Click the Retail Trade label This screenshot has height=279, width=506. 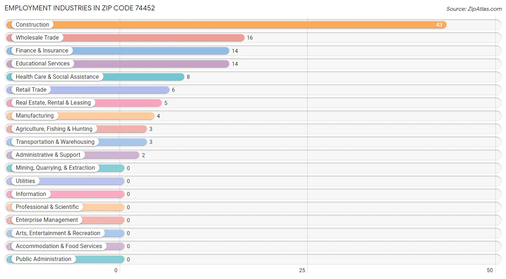tap(31, 90)
